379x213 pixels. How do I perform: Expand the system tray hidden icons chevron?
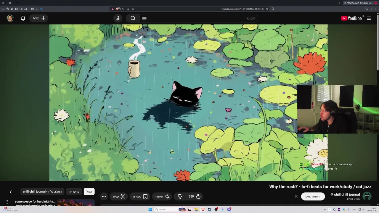click(325, 209)
